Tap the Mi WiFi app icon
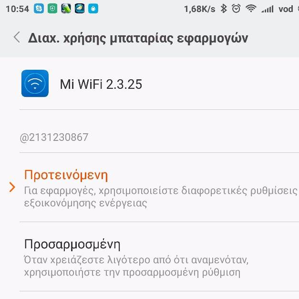 click(x=35, y=83)
